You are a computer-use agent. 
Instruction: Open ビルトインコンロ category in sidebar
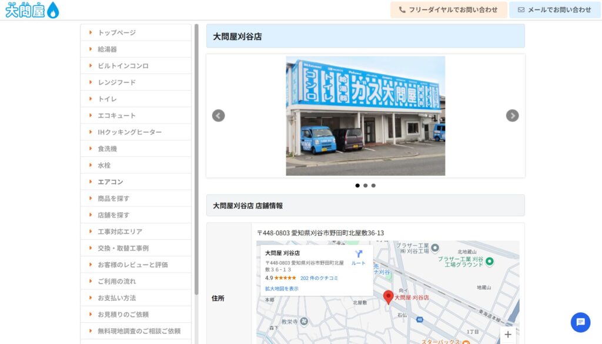[x=136, y=66]
